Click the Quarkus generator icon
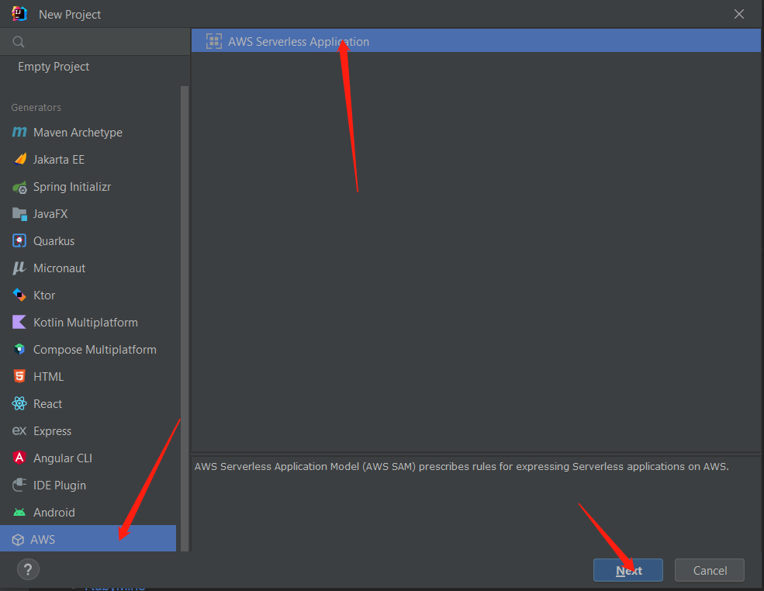 click(x=19, y=241)
